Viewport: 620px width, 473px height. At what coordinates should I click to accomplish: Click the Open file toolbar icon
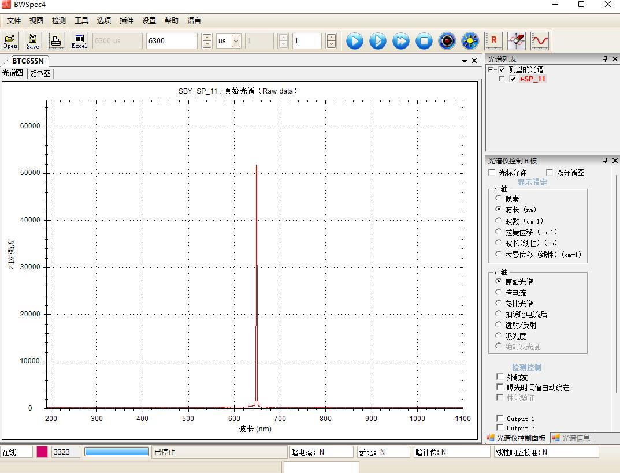(x=10, y=40)
